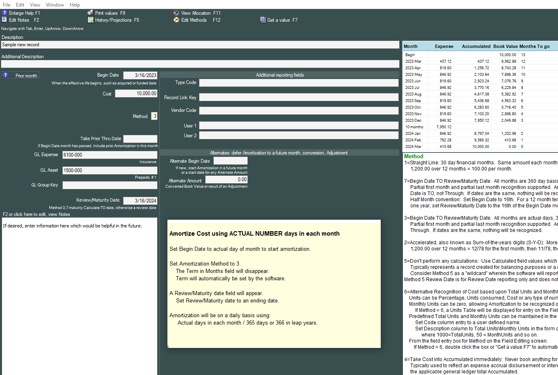Click the Alternate Begin Date field
The image size is (558, 375).
[x=231, y=161]
